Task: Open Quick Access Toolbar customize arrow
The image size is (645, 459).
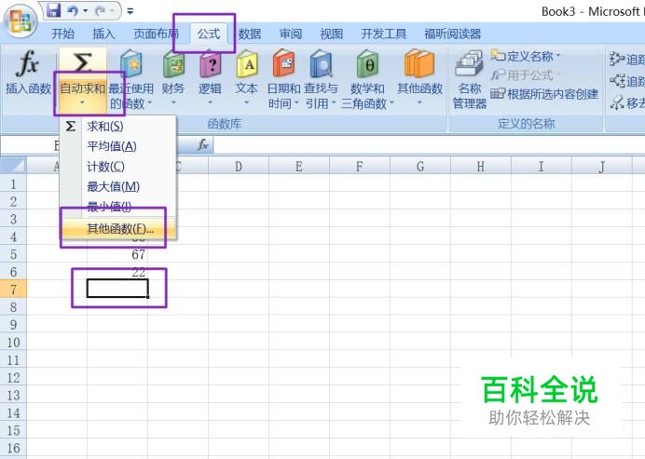Action: tap(130, 11)
